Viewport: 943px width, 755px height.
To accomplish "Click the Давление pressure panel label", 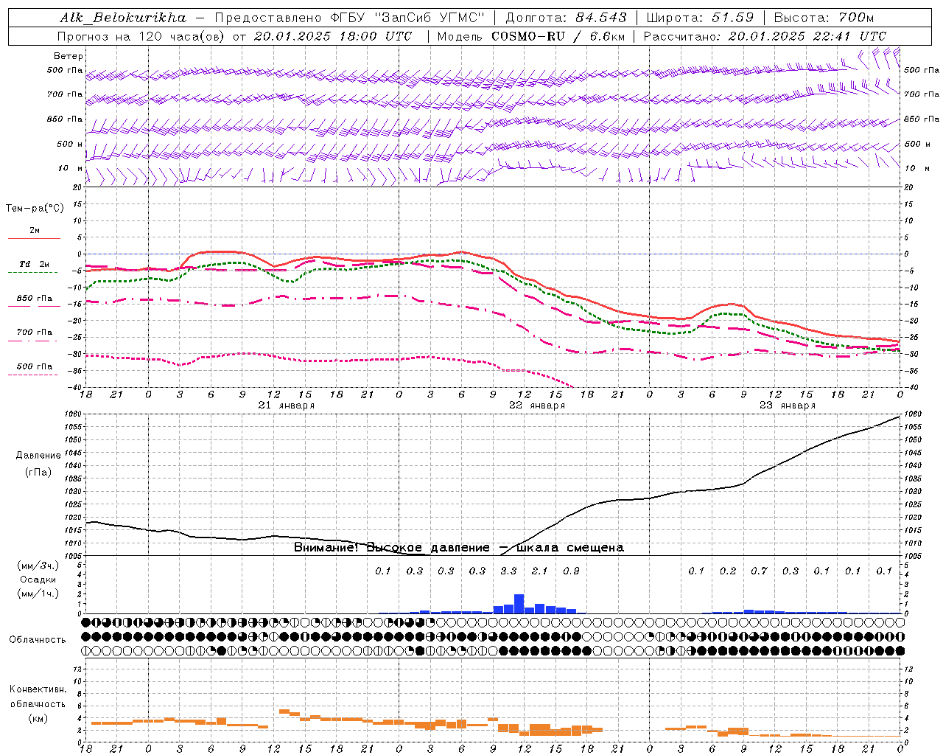I will coord(38,456).
